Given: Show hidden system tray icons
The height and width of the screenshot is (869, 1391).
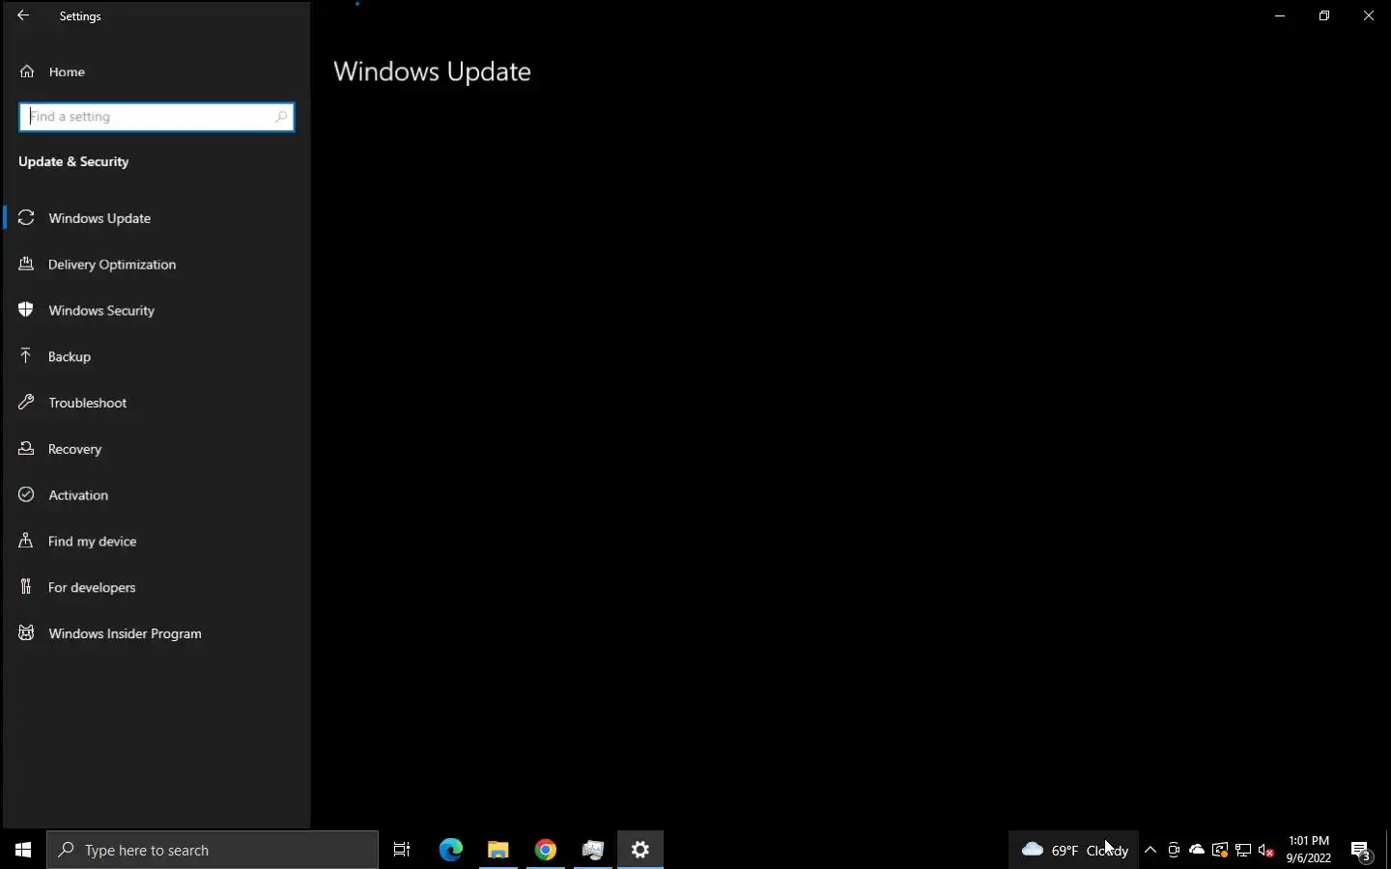Looking at the screenshot, I should (x=1150, y=850).
